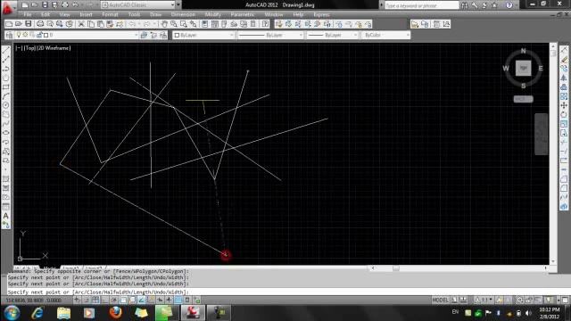Click the Zoom Window icon
Screen dimensions: 571x321
[x=184, y=24]
